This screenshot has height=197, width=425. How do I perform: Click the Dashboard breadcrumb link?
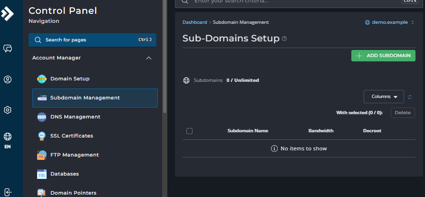194,22
